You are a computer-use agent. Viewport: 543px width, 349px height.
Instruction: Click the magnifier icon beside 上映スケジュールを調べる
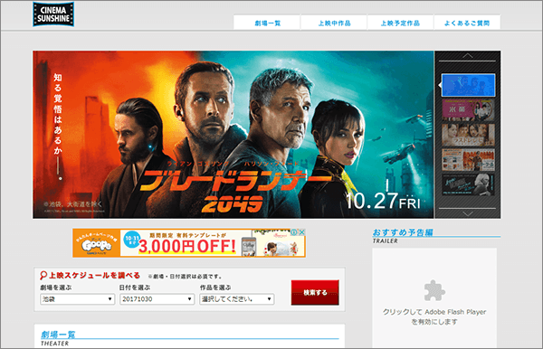click(43, 276)
